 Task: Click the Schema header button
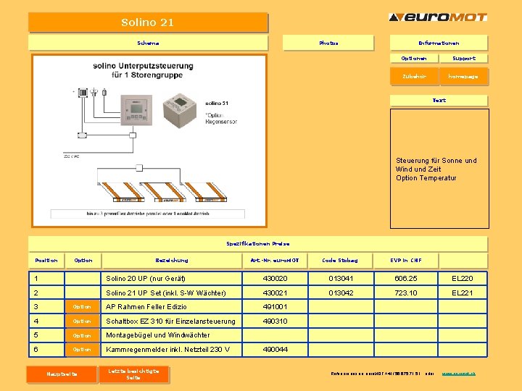148,43
